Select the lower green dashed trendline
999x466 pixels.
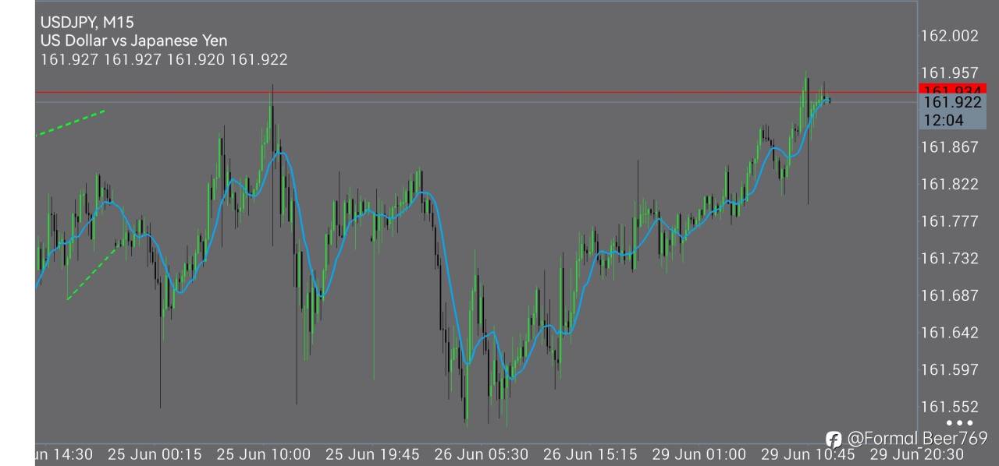[x=94, y=273]
